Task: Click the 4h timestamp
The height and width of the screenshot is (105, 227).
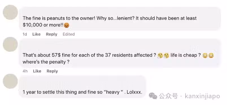Action: click(x=25, y=71)
